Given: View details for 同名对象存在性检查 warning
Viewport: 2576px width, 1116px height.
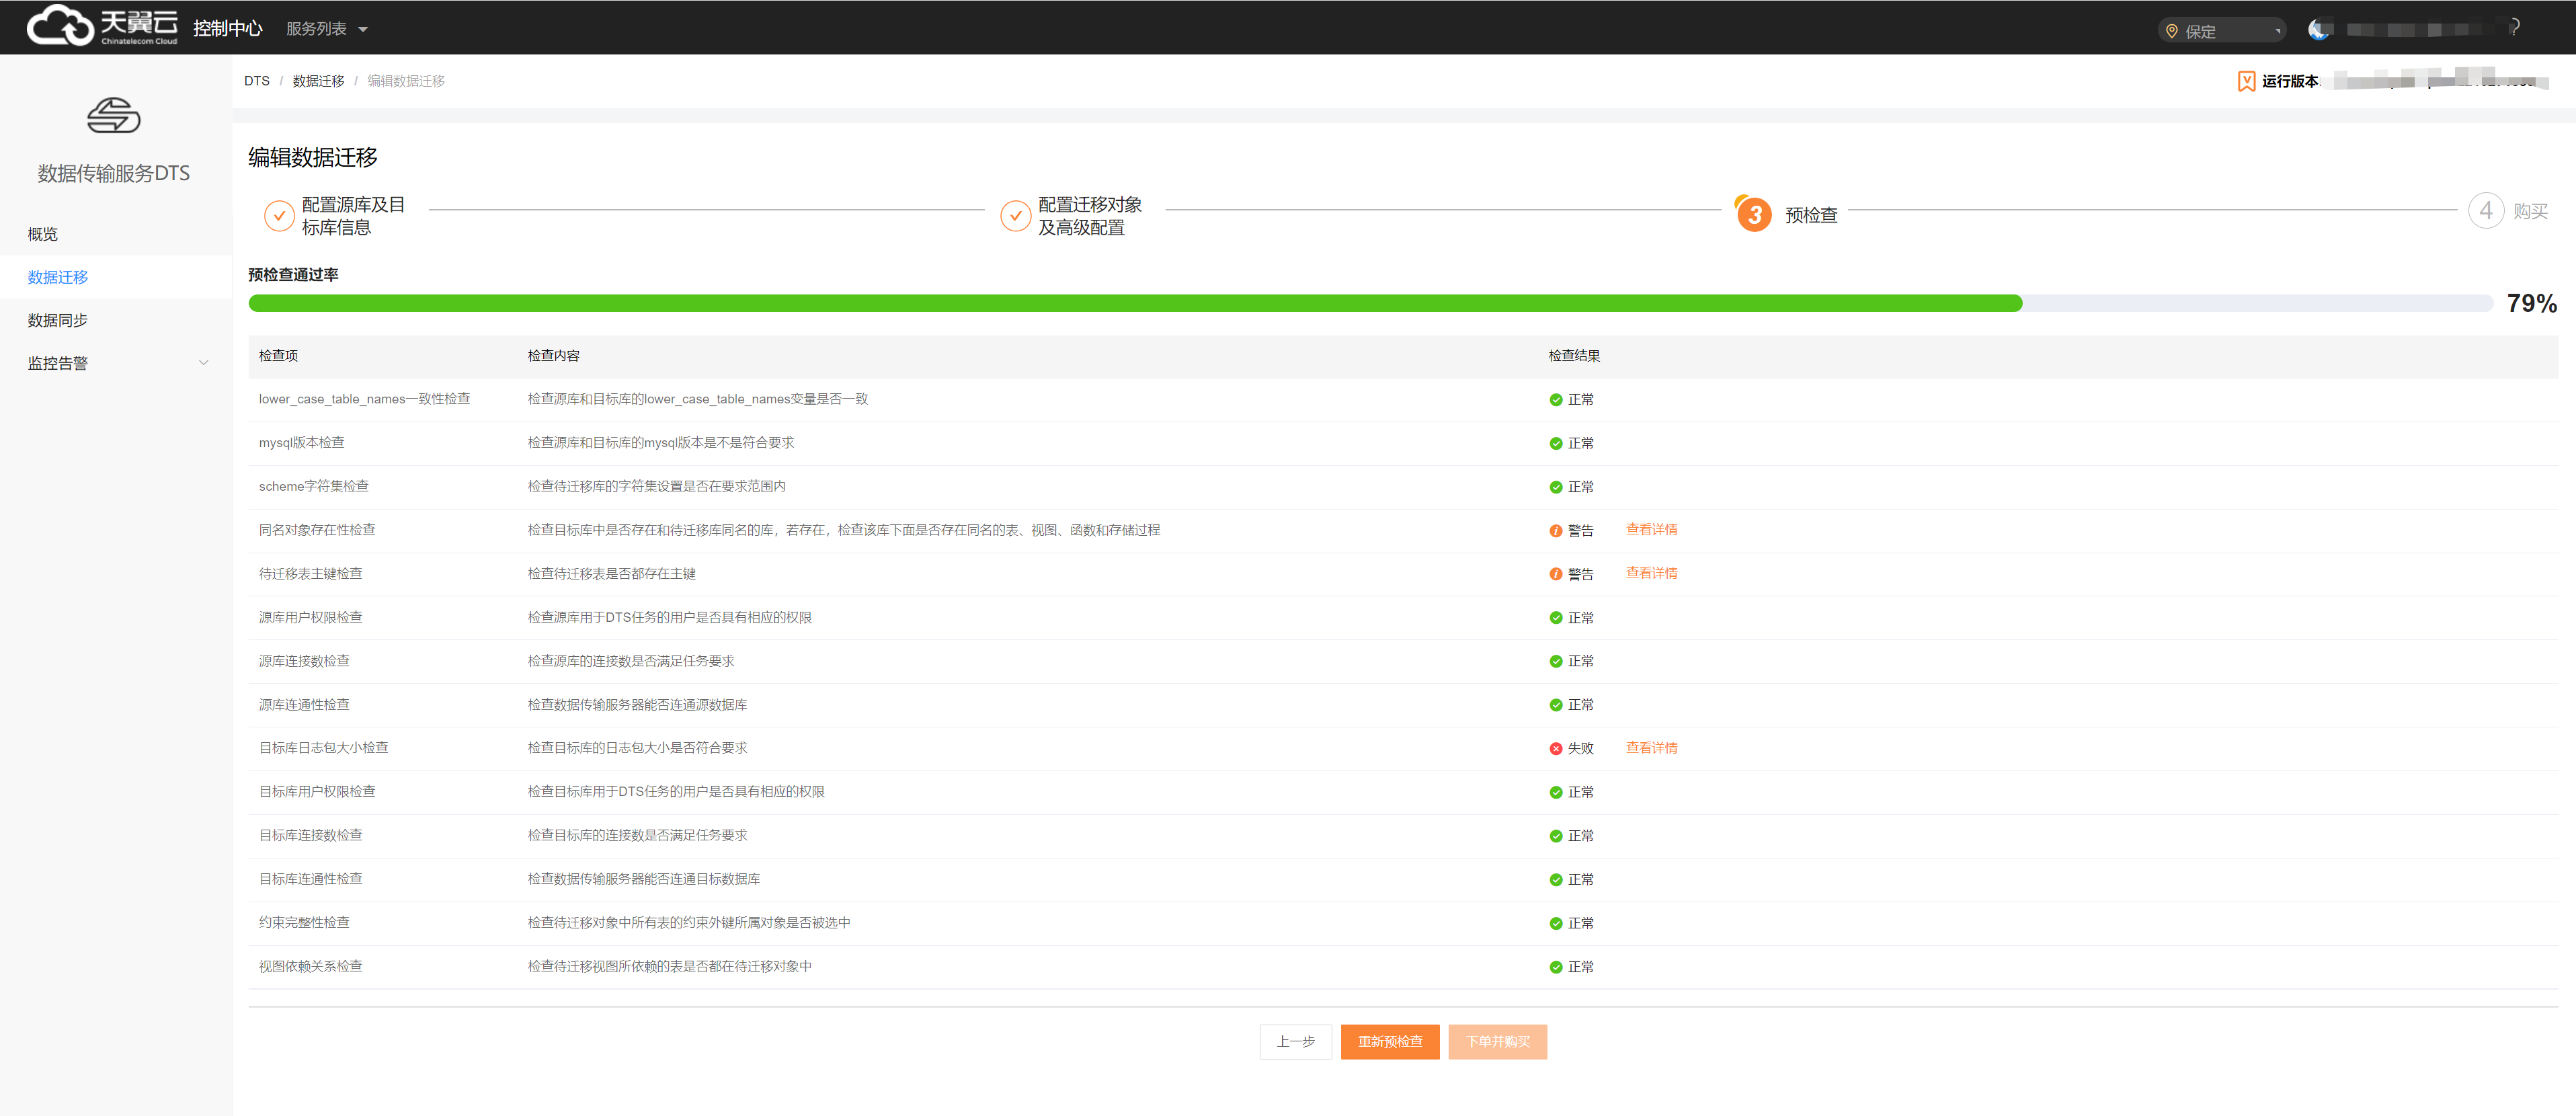Looking at the screenshot, I should pyautogui.click(x=1651, y=530).
